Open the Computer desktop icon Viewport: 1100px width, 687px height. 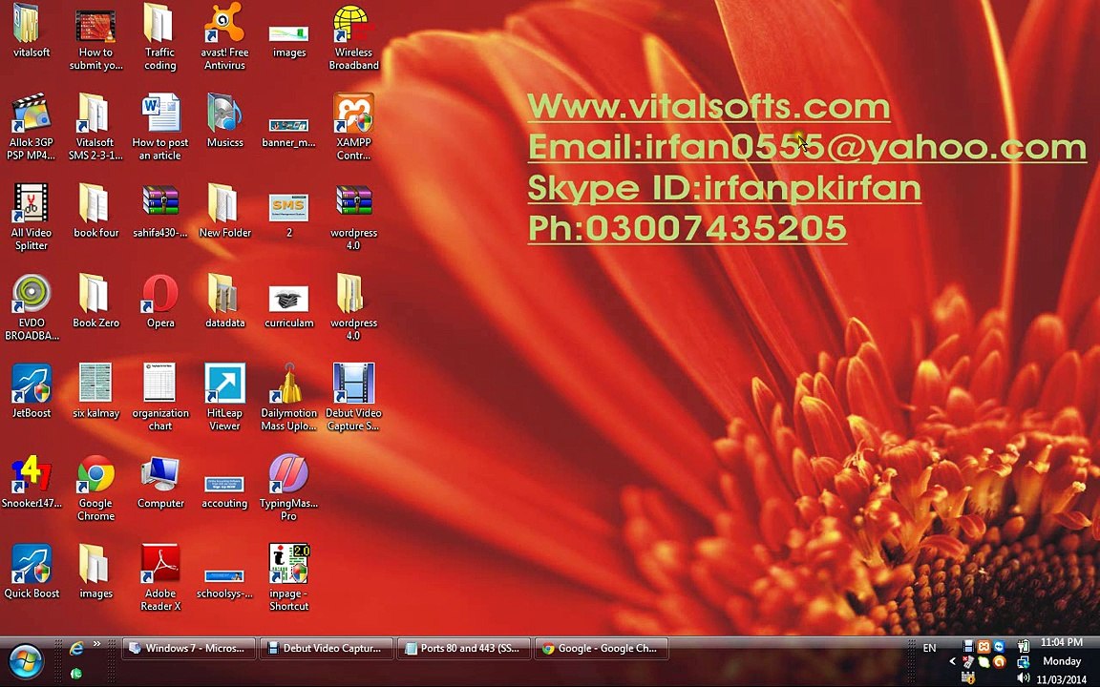[x=160, y=482]
